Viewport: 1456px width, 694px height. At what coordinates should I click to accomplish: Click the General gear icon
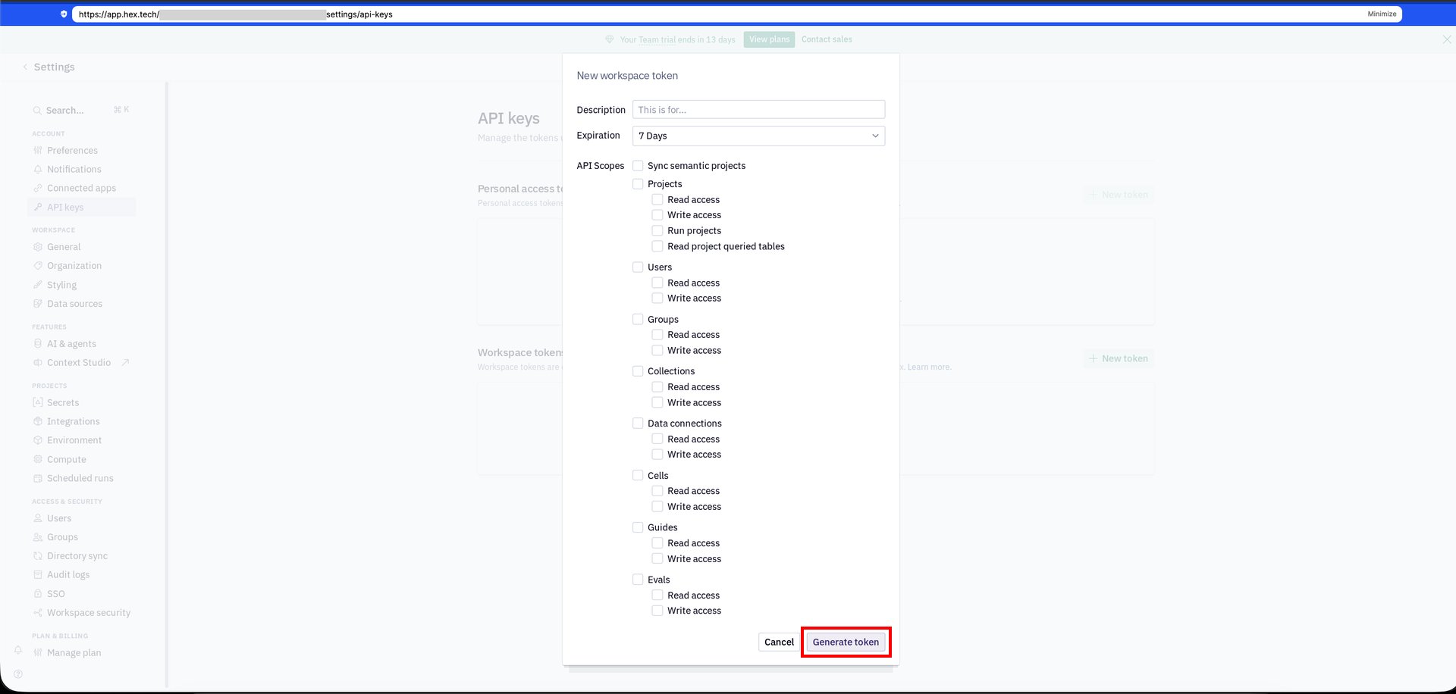[38, 247]
